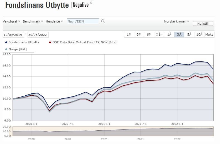Click the 2022-1-1 axis label
This screenshot has height=144, width=220.
(x=177, y=124)
